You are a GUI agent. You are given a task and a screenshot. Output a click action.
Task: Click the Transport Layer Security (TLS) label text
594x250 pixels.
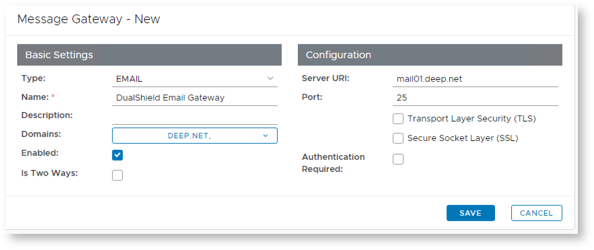(471, 119)
